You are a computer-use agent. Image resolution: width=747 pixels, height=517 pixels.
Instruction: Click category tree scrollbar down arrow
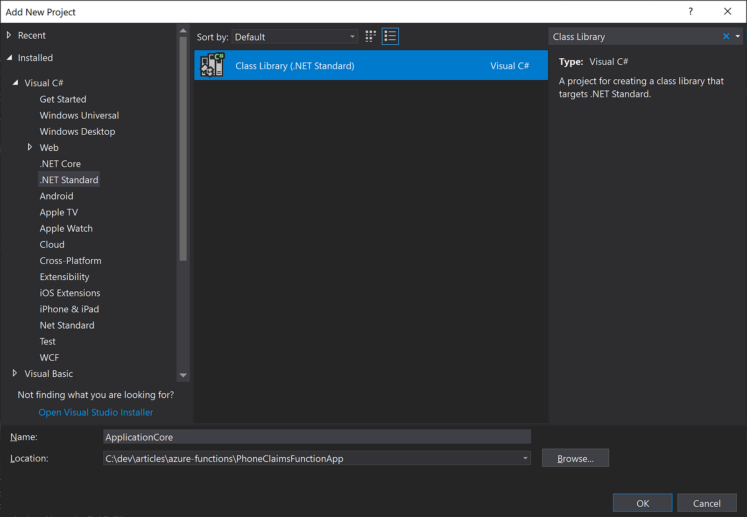(x=183, y=375)
